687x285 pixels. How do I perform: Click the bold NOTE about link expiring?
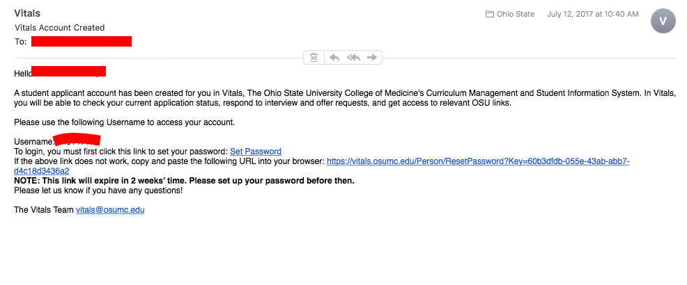pos(184,181)
